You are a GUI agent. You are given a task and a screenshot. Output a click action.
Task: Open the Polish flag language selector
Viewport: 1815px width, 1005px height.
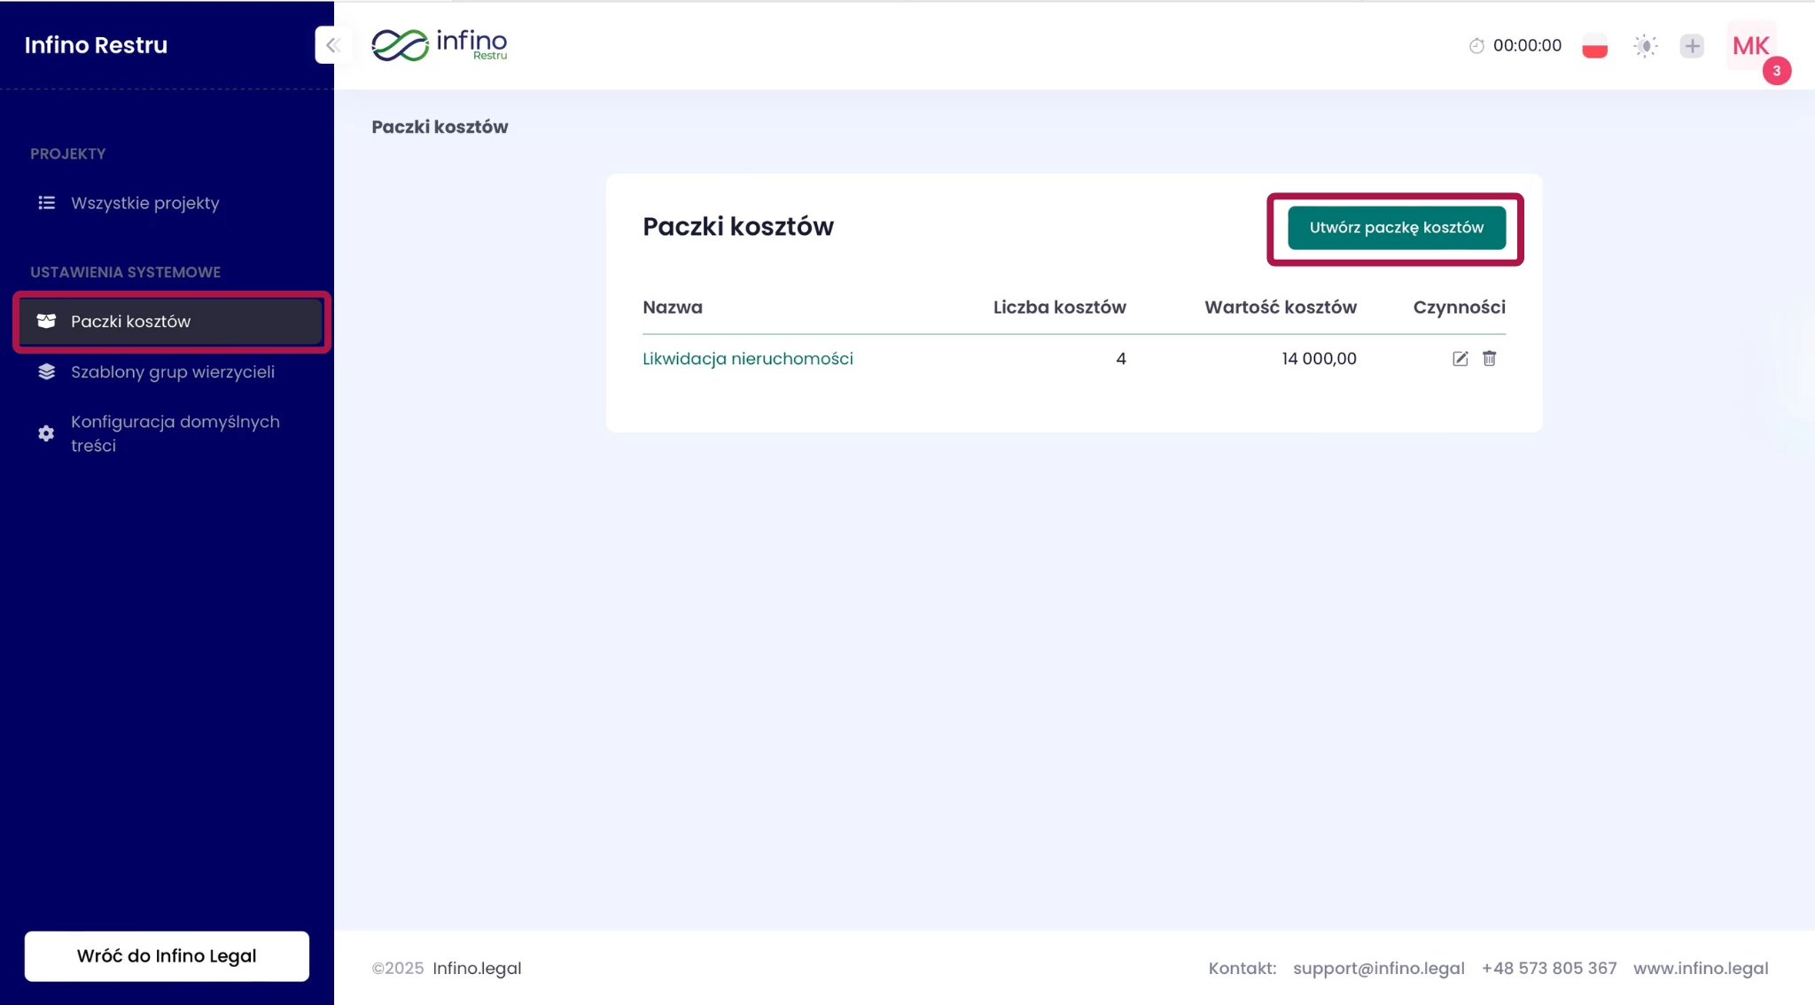1594,46
